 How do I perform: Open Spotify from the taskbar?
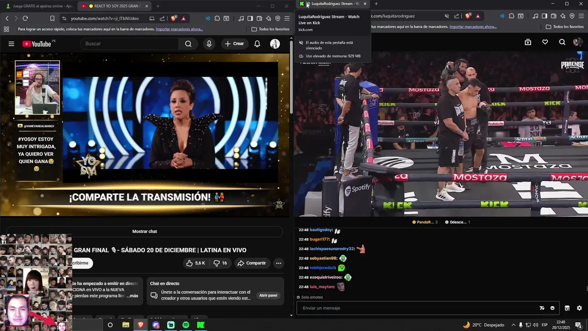(186, 325)
